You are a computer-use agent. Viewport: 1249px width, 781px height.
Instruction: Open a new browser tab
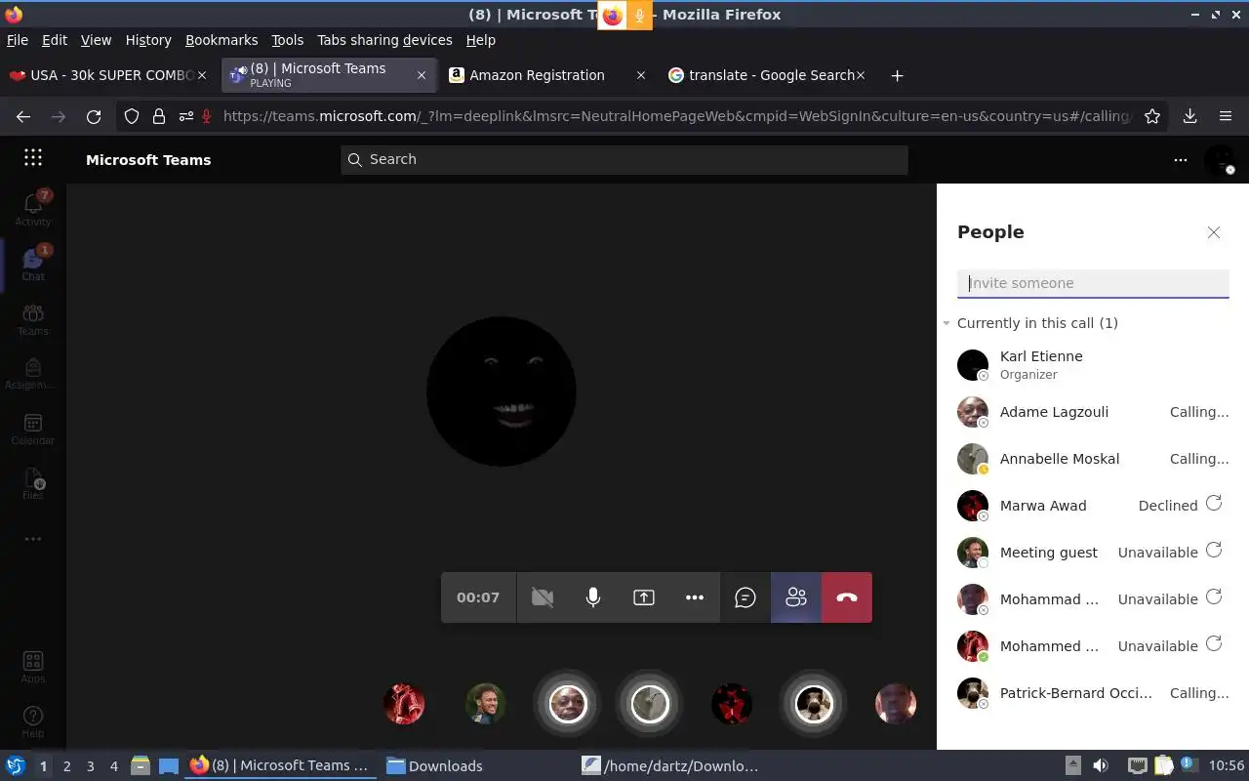tap(897, 75)
